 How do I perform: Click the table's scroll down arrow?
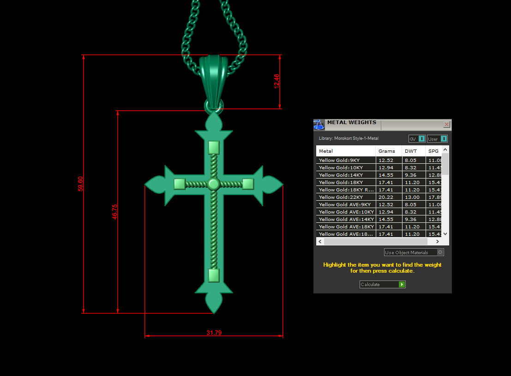pyautogui.click(x=445, y=234)
